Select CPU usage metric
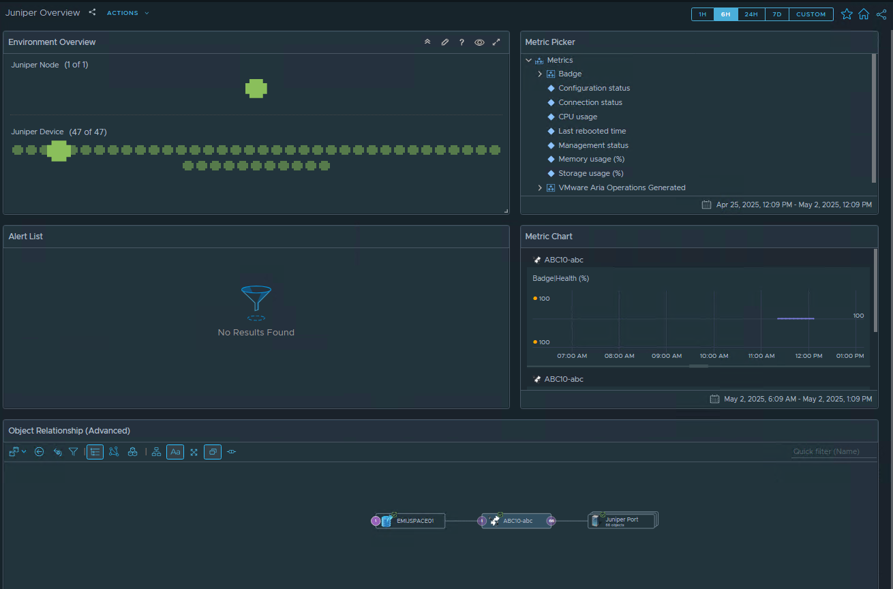Screen dimensions: 893x589 coord(577,117)
